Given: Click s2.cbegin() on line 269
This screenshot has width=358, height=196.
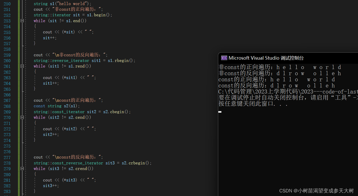Looking at the screenshot, I should tap(116, 112).
